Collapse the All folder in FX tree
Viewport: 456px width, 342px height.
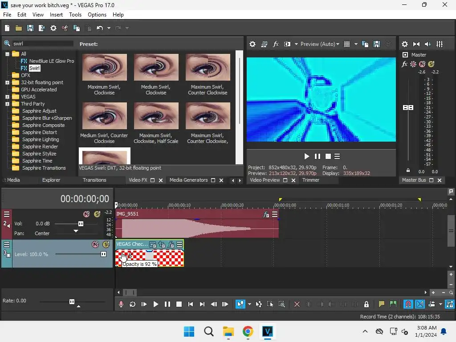pos(7,54)
